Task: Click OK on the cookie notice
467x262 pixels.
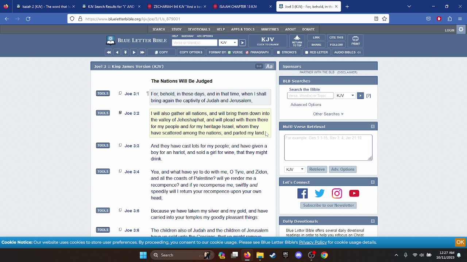Action: [460, 242]
